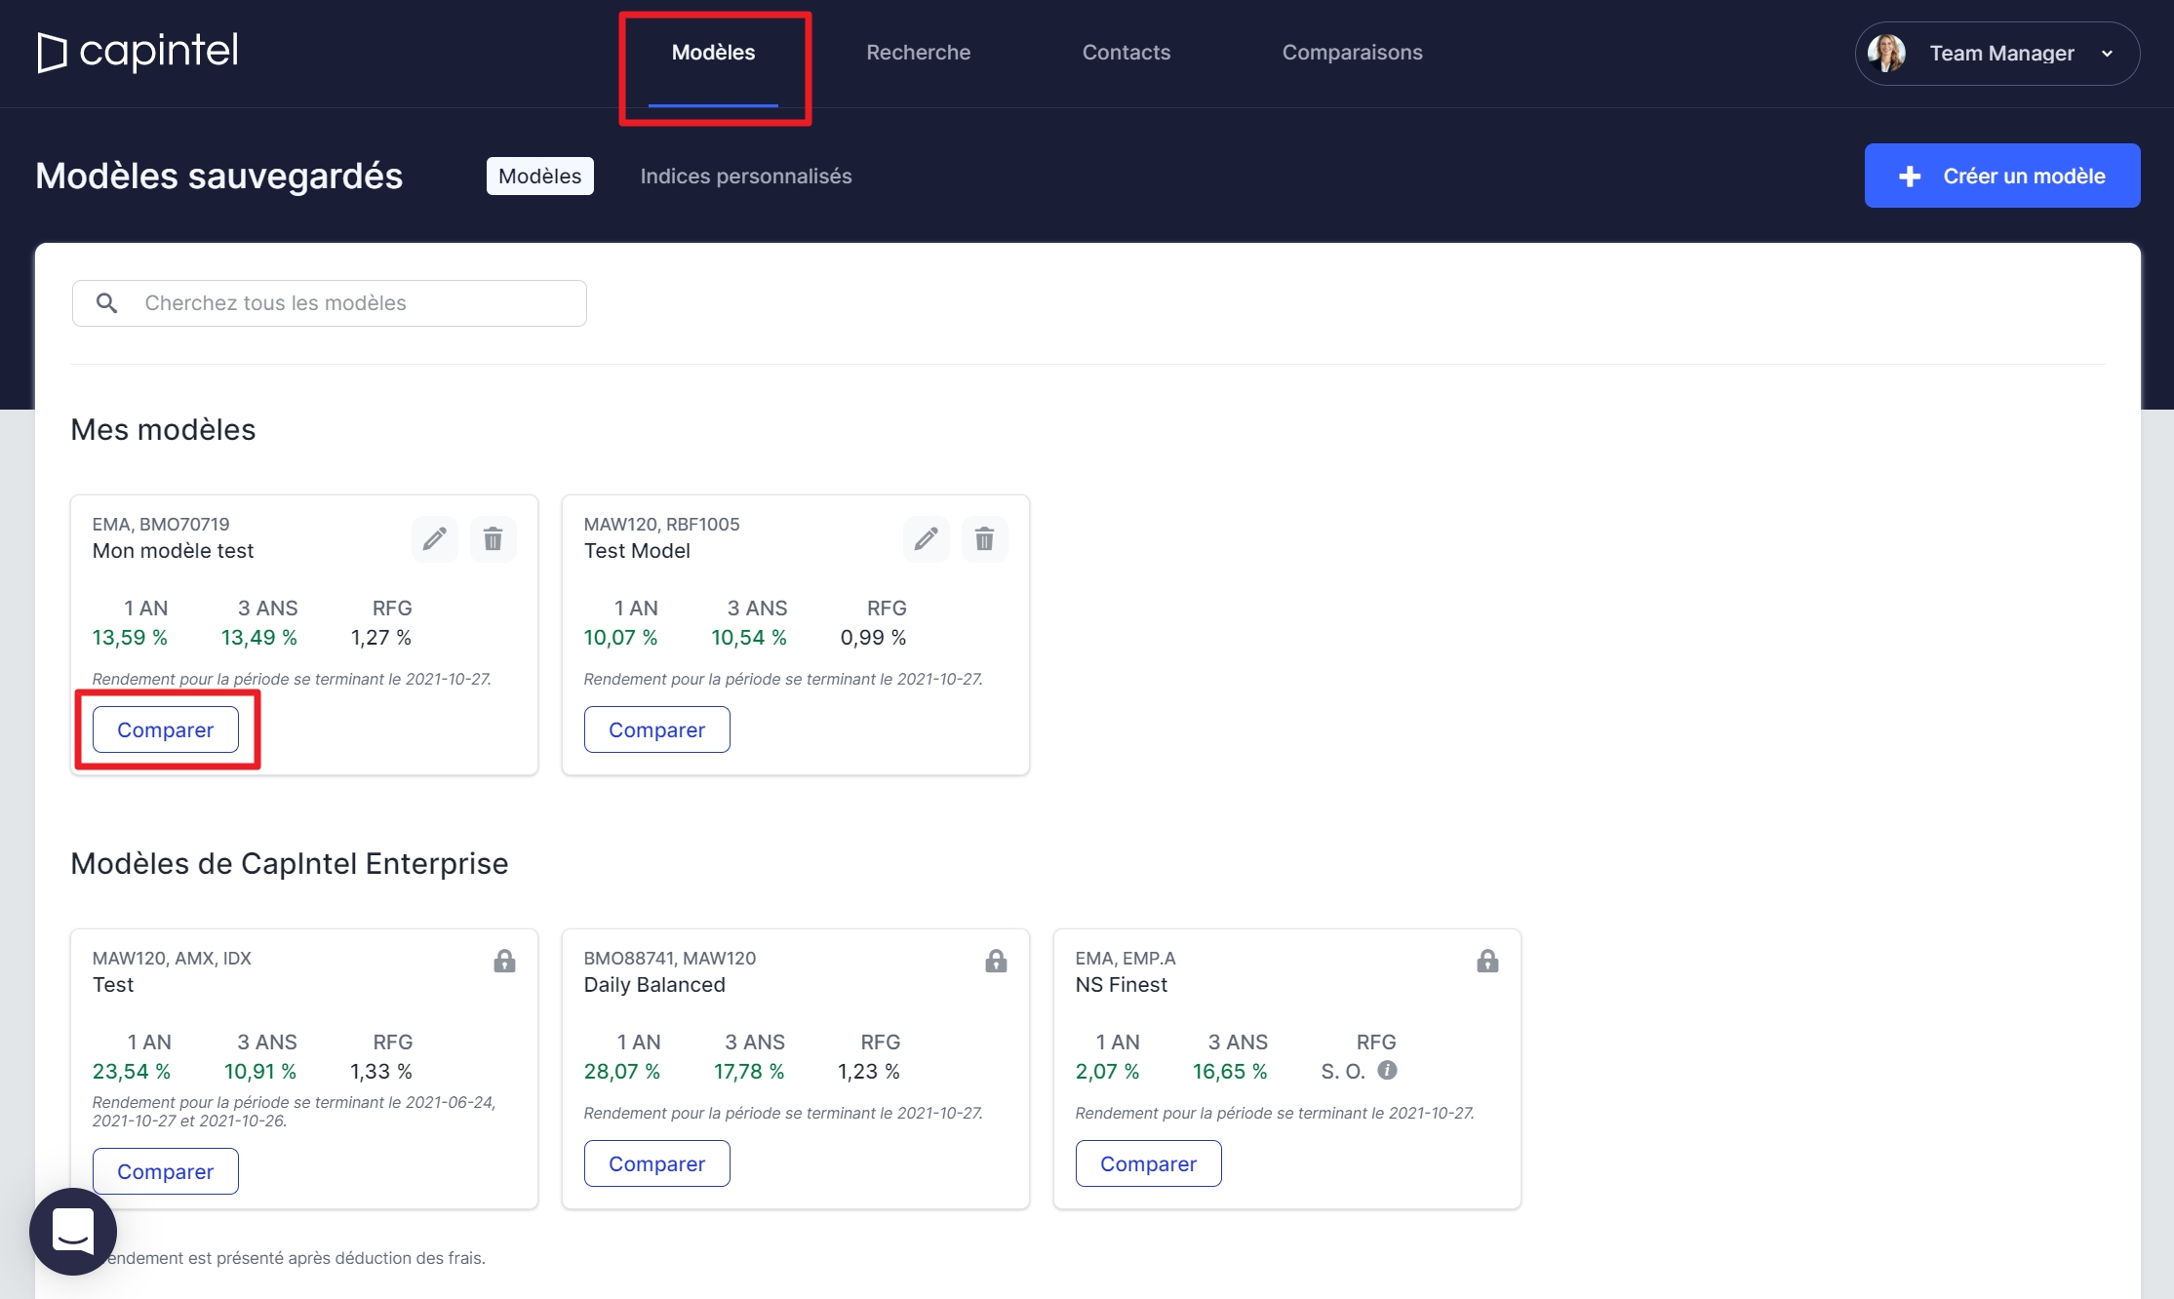
Task: Focus the Cherchez tous les modèles field
Action: [351, 303]
